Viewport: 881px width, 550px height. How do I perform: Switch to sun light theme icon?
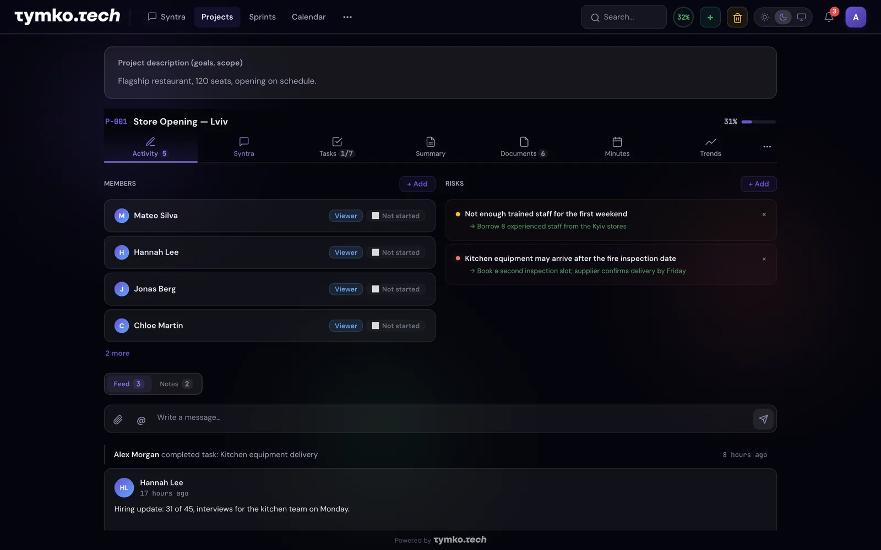coord(765,17)
